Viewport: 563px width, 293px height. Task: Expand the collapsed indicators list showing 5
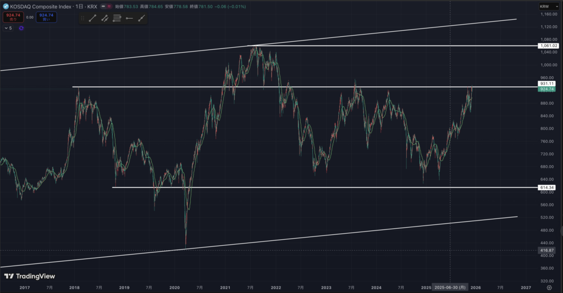click(x=8, y=28)
